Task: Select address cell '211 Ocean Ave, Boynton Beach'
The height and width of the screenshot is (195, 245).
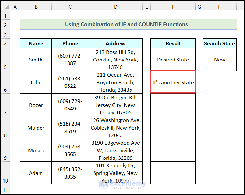Action: pos(116,82)
